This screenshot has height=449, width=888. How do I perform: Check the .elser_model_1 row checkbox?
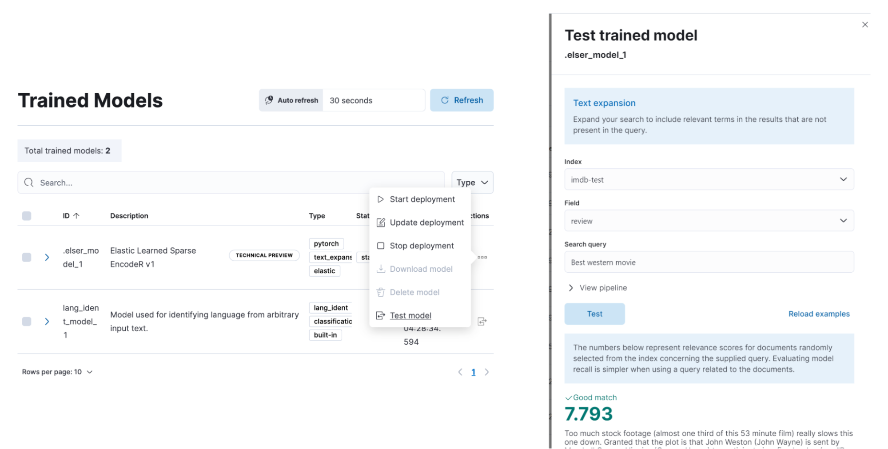click(x=27, y=257)
